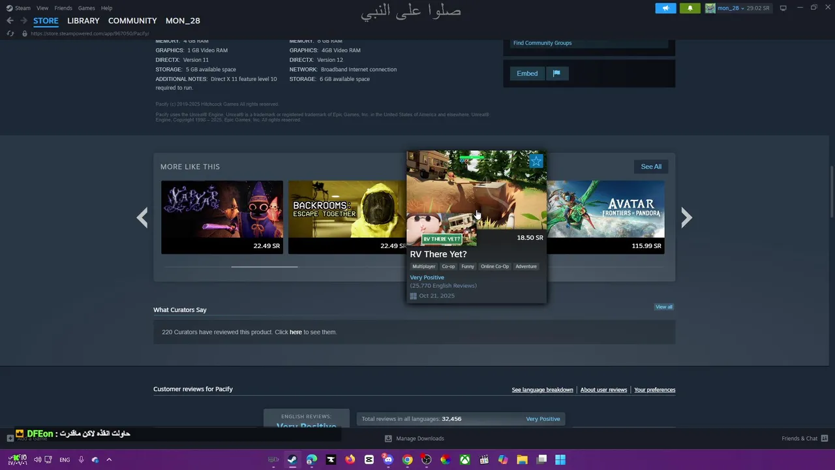Viewport: 835px width, 470px height.
Task: Show next similar games with right arrow
Action: [x=686, y=217]
